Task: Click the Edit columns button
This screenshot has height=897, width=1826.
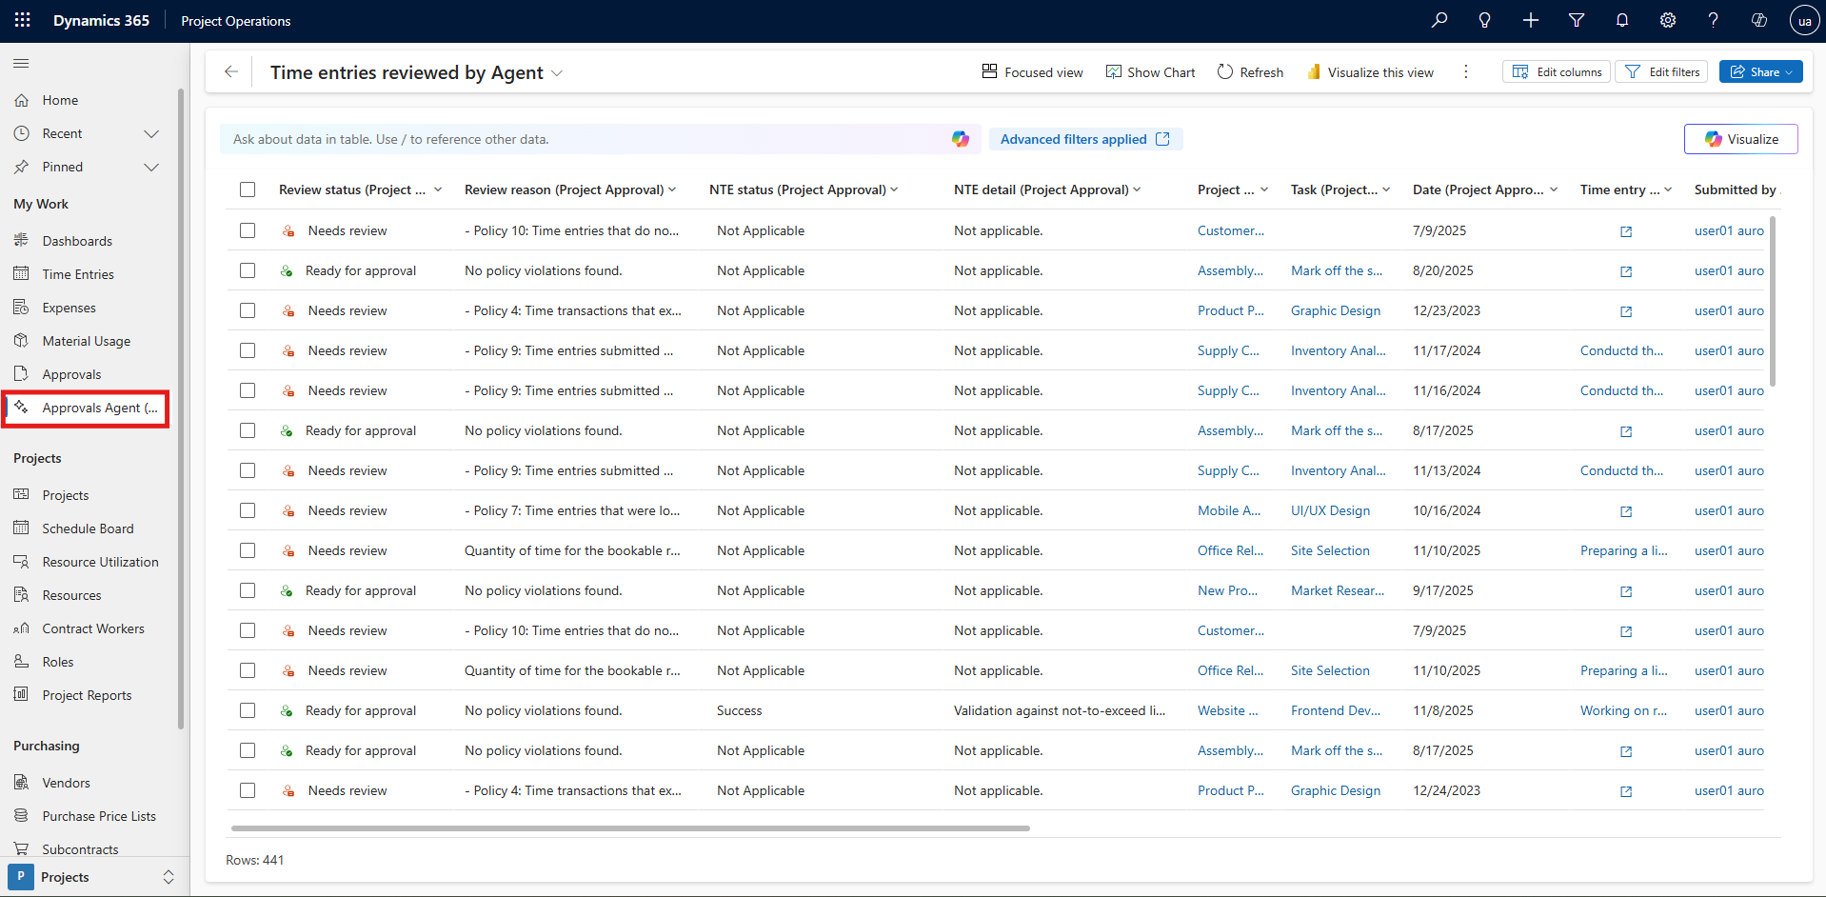Action: (1556, 71)
